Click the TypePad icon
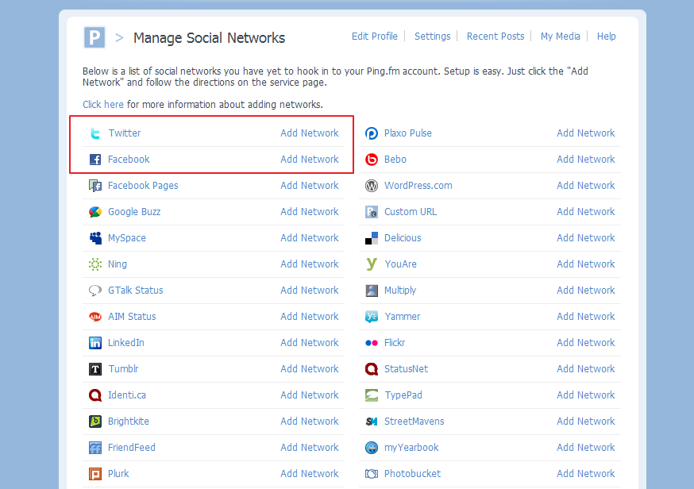This screenshot has height=489, width=694. point(372,395)
